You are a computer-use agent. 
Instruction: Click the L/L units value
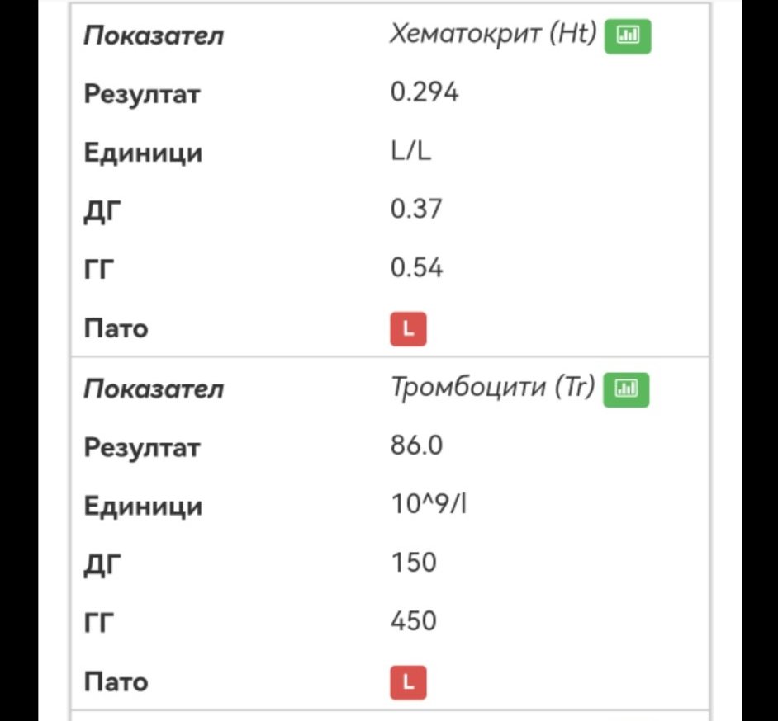[411, 152]
